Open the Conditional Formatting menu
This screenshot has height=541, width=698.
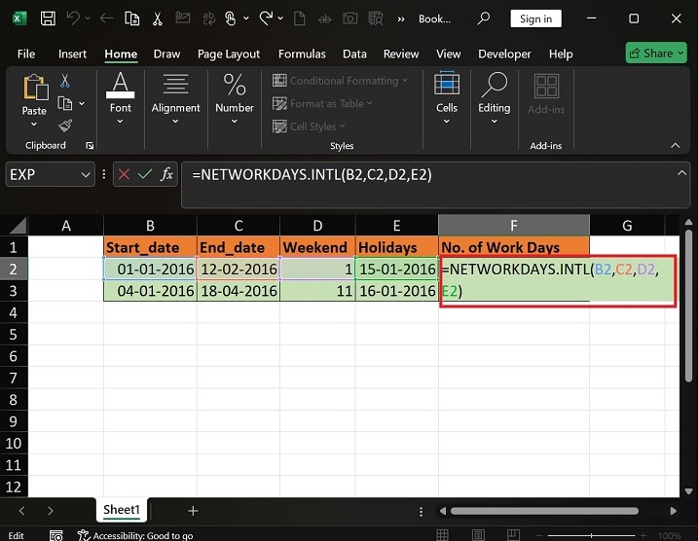point(340,81)
